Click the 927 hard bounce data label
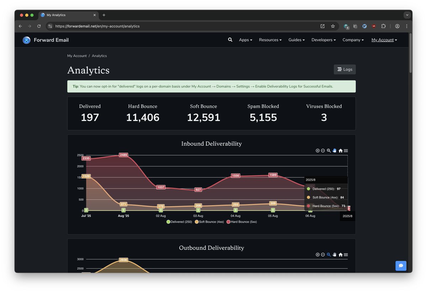 pyautogui.click(x=198, y=190)
